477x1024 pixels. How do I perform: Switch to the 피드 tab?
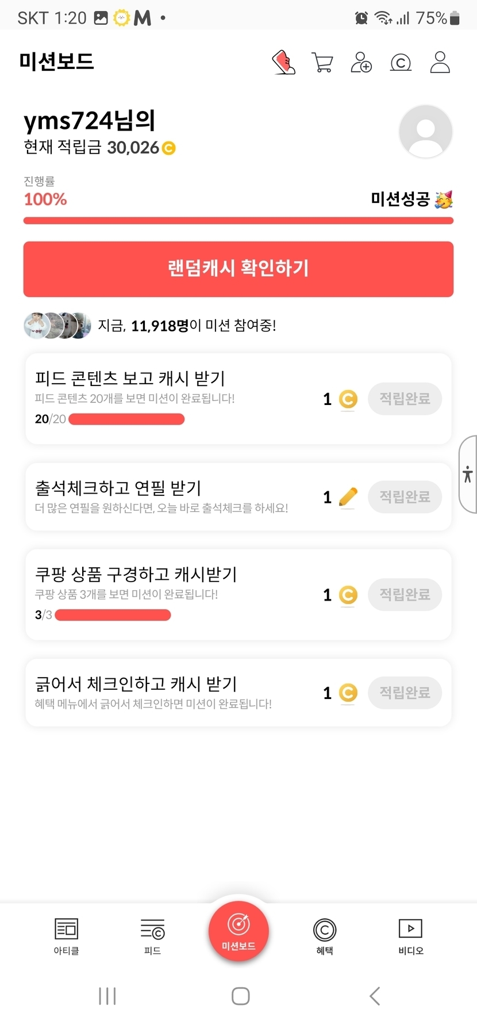coord(152,936)
